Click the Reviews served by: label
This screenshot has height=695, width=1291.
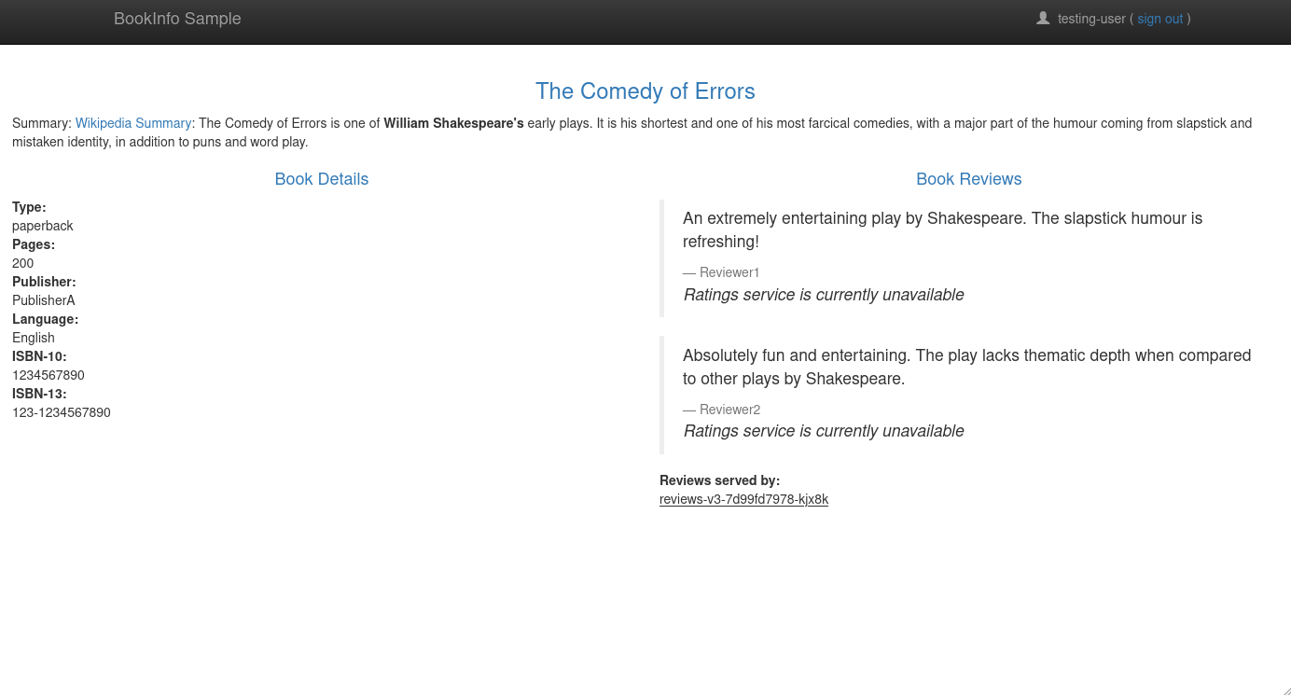click(719, 480)
